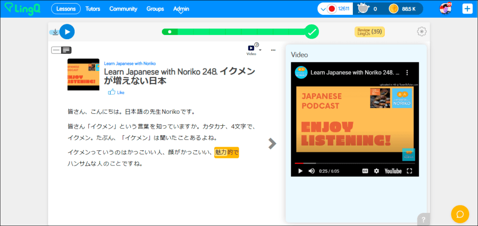478x226 pixels.
Task: Open the help chat bubble
Action: 459,214
